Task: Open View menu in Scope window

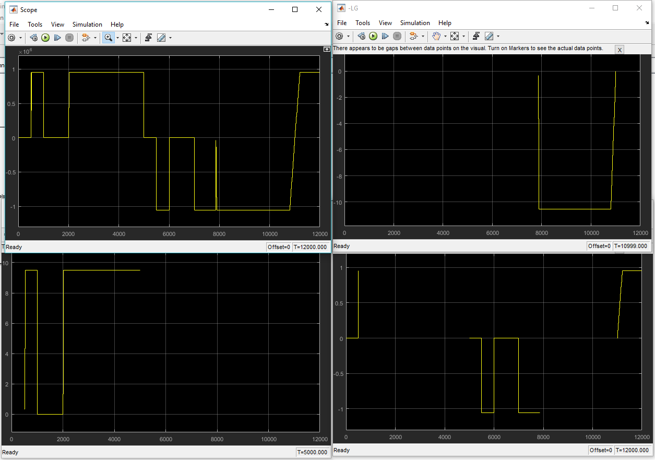Action: tap(57, 25)
